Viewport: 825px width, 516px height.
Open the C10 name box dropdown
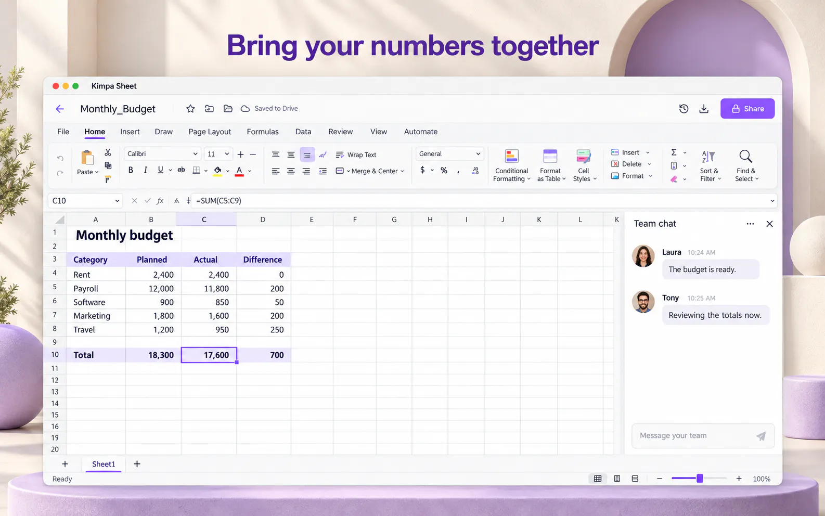click(x=117, y=201)
